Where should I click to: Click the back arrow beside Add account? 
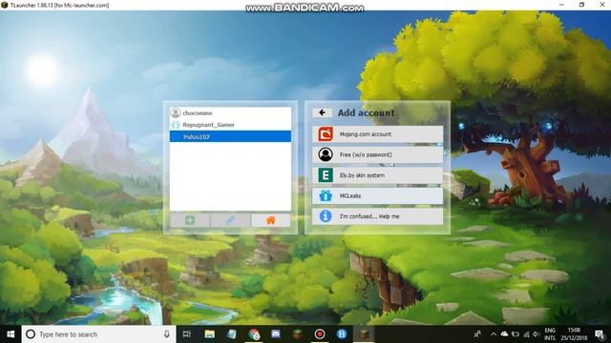tap(322, 112)
